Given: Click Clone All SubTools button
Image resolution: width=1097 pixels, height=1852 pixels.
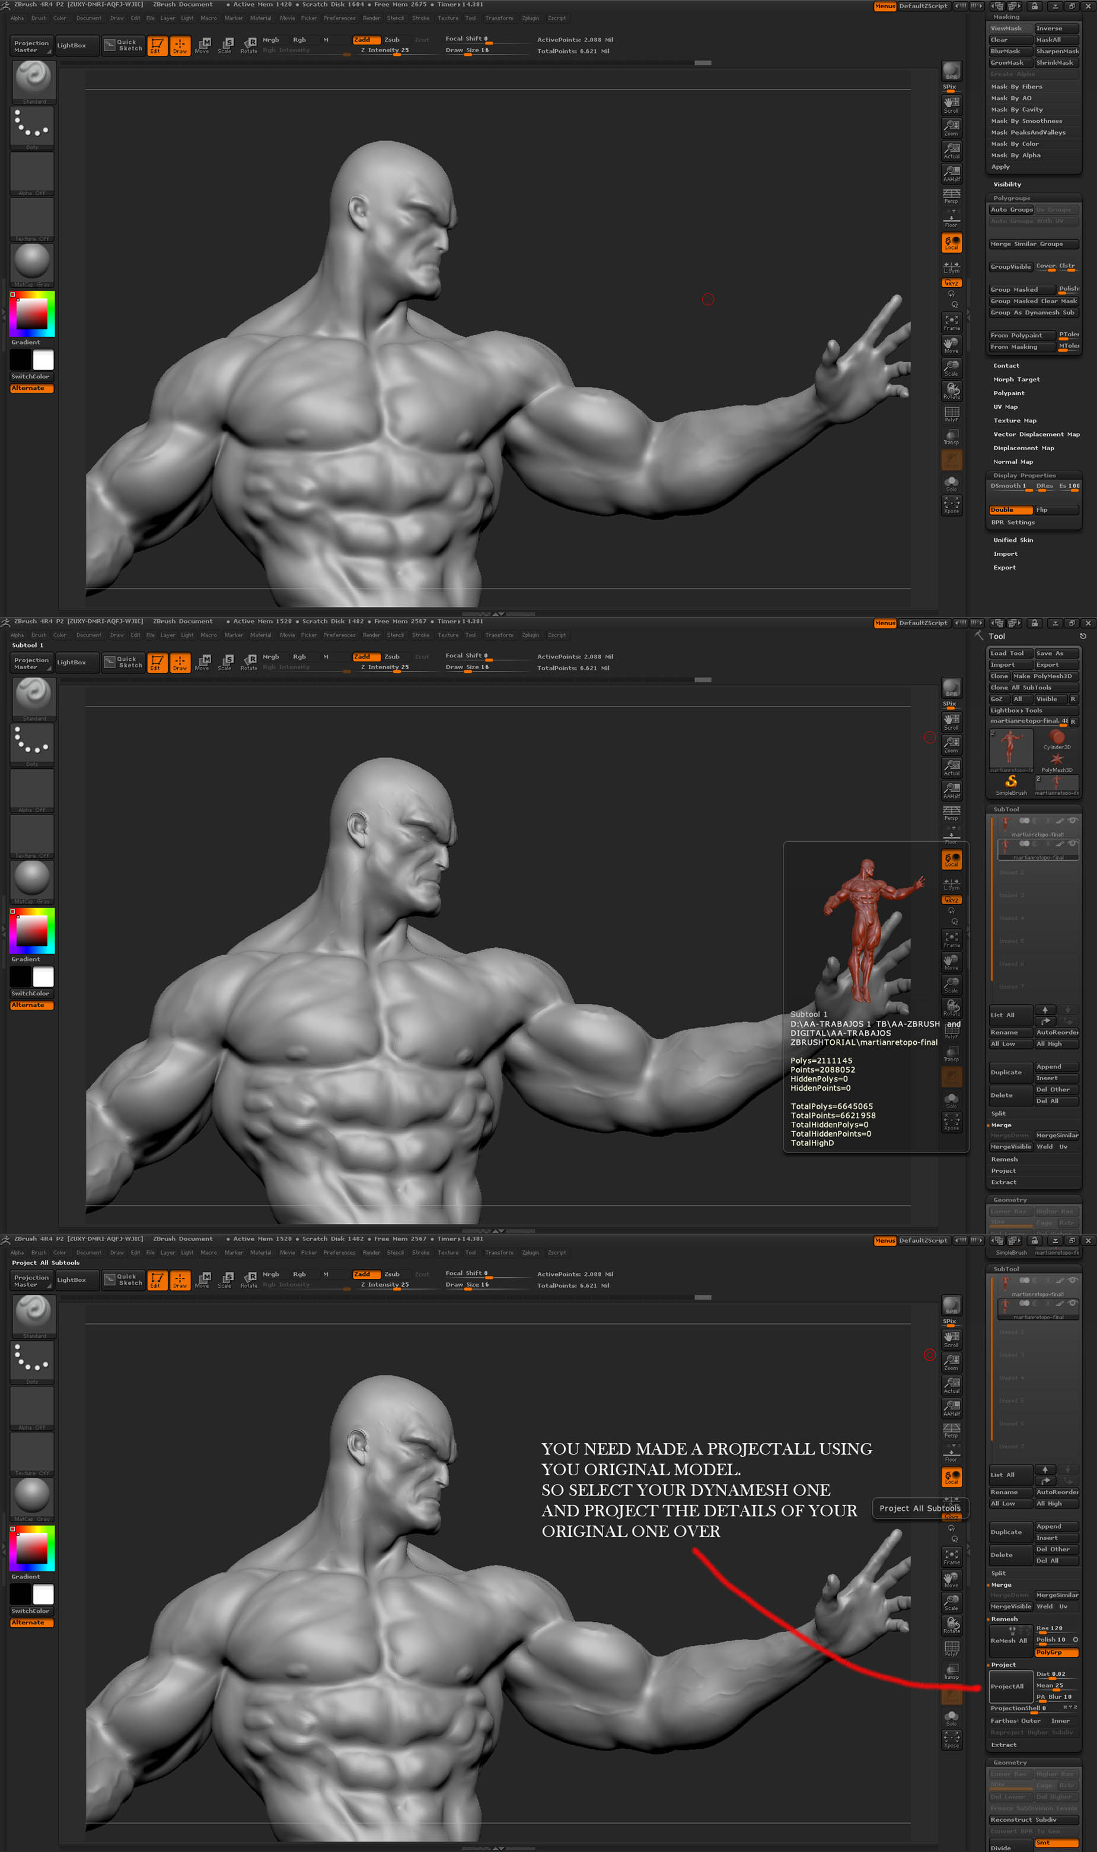Looking at the screenshot, I should point(1034,688).
